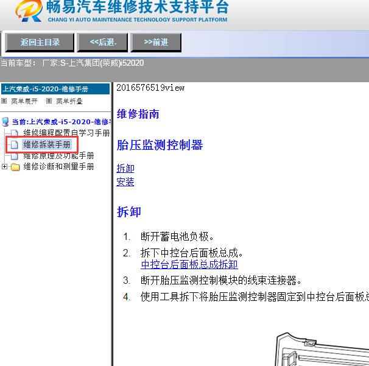Click the 畅易汽车维修技术支持平台 title
Image resolution: width=369 pixels, height=366 pixels.
138,7
